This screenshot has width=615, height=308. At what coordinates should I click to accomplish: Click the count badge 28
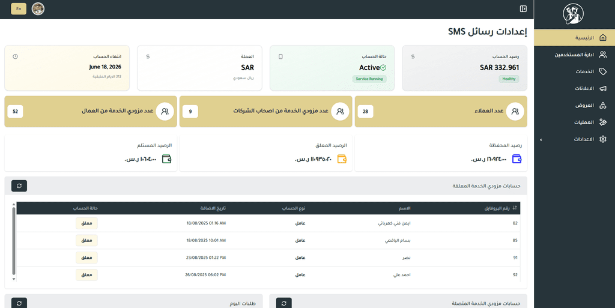[366, 112]
